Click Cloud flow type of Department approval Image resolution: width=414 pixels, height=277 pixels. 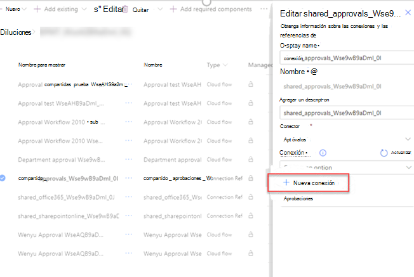pos(219,160)
